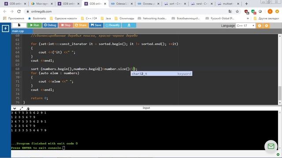This screenshot has height=158, width=282.
Task: Open a new browser tab
Action: pyautogui.click(x=246, y=4)
